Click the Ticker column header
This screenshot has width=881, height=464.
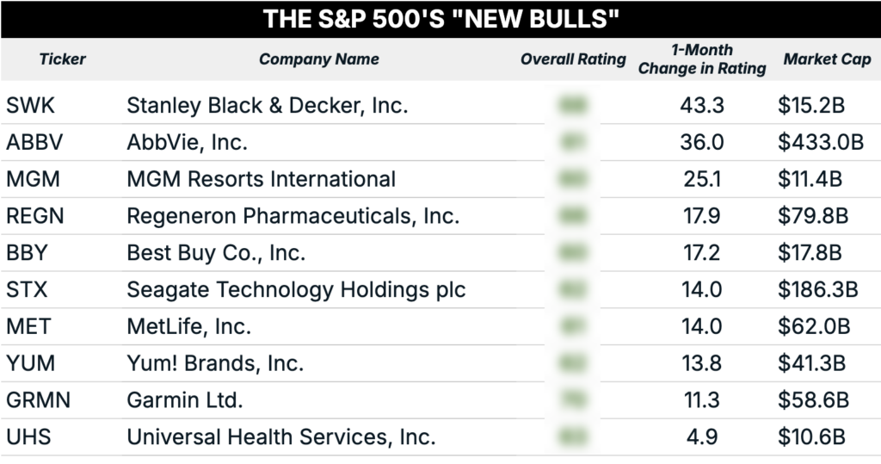coord(62,59)
